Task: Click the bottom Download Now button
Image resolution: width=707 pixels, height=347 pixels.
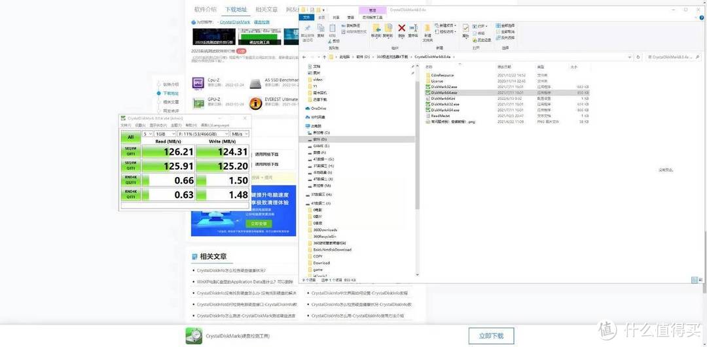Action: (x=491, y=336)
